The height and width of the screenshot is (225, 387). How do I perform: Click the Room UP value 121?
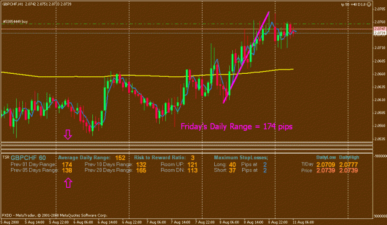pos(193,165)
